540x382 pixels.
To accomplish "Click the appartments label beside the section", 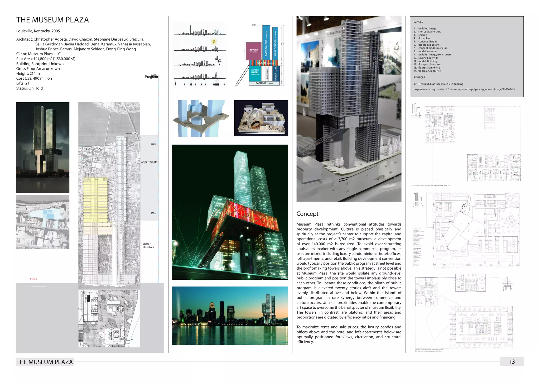I will tap(149, 162).
